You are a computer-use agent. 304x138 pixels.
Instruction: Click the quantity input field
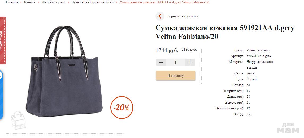coord(175,62)
